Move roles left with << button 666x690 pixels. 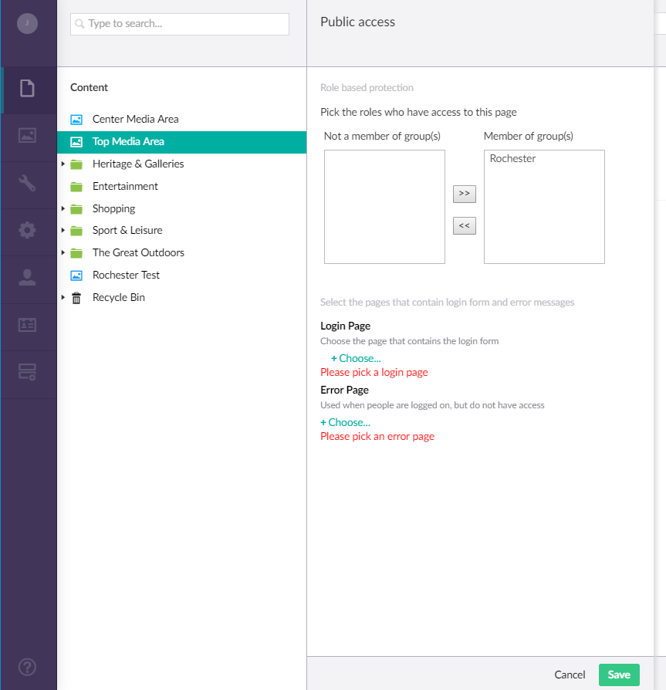click(x=464, y=225)
